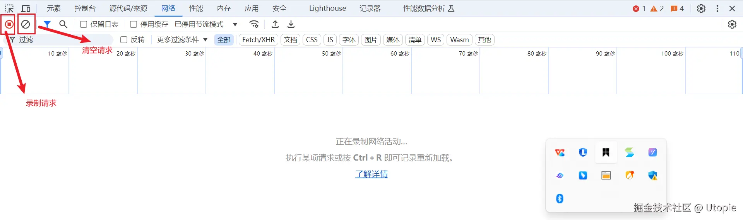Switch to the 控制台 tab
743x220 pixels.
point(85,8)
